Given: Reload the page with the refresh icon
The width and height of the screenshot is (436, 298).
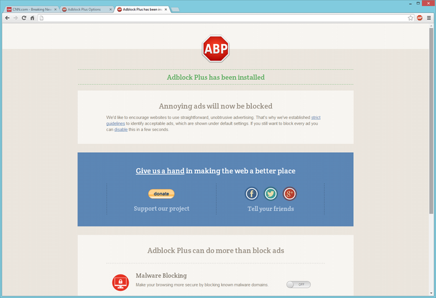Looking at the screenshot, I should (24, 18).
